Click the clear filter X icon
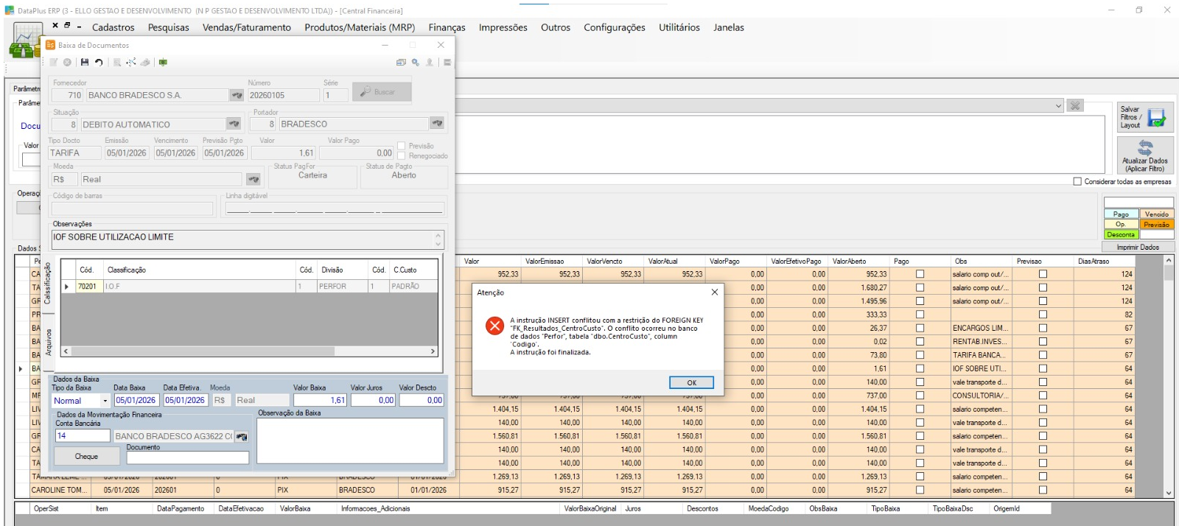 [x=1075, y=105]
